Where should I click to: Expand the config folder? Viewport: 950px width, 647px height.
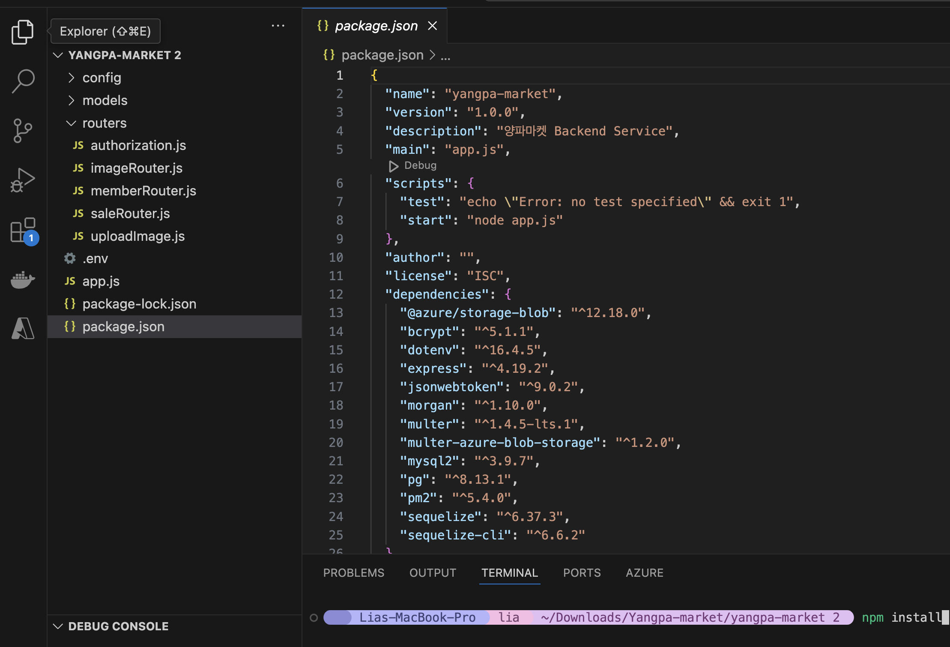coord(102,78)
